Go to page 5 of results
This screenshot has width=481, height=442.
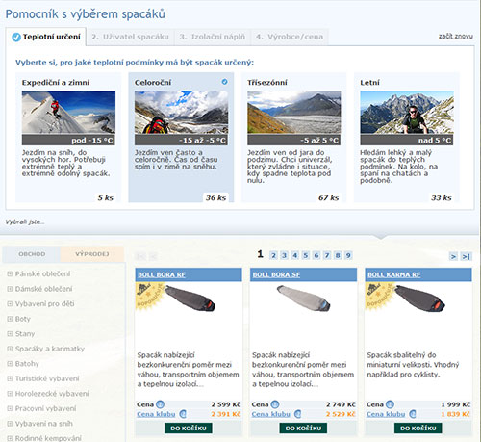tap(306, 255)
